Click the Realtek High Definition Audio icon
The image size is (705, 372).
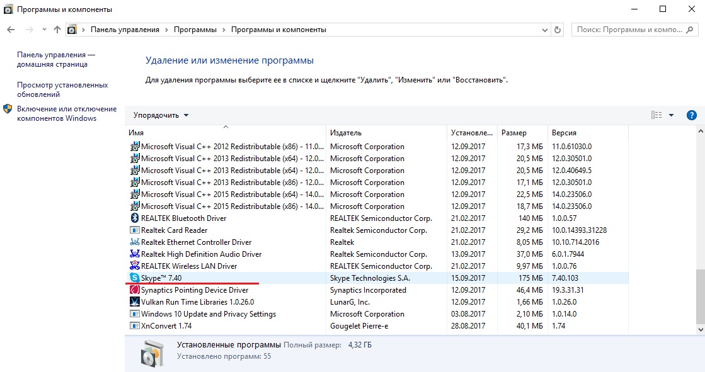click(134, 254)
